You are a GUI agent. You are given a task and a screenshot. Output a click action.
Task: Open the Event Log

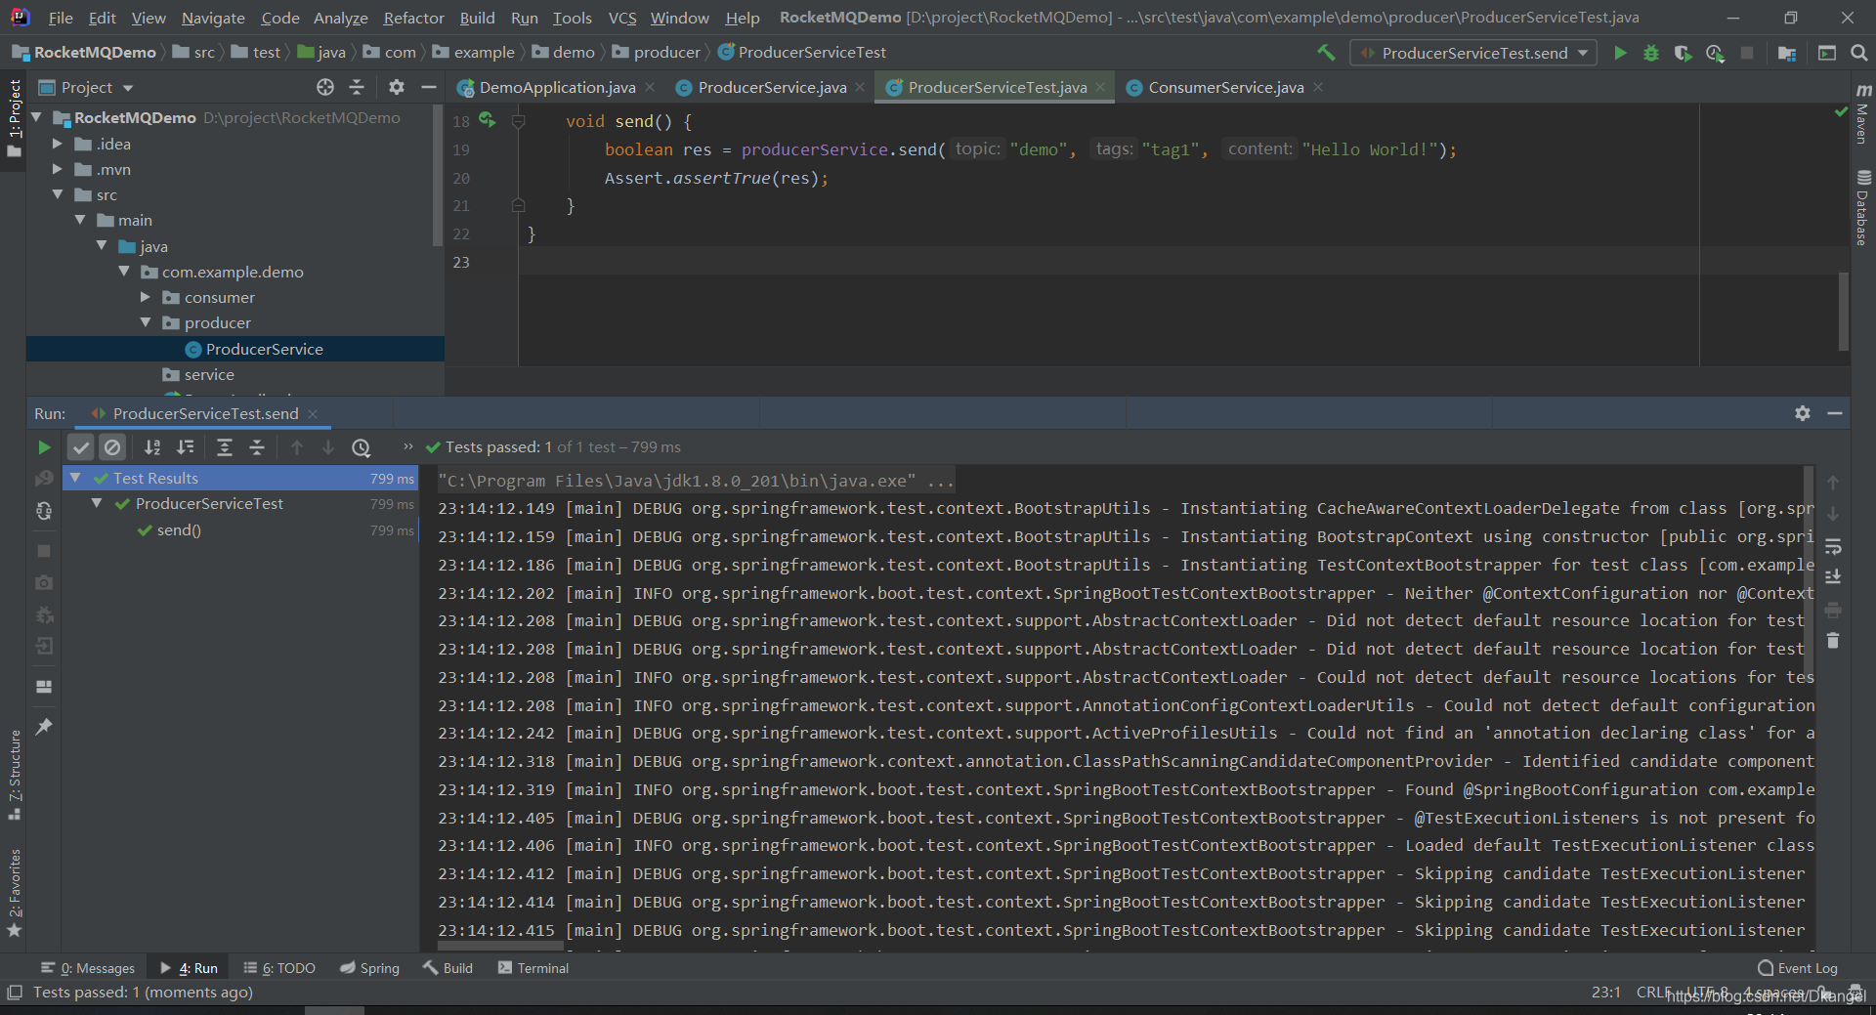click(x=1798, y=968)
